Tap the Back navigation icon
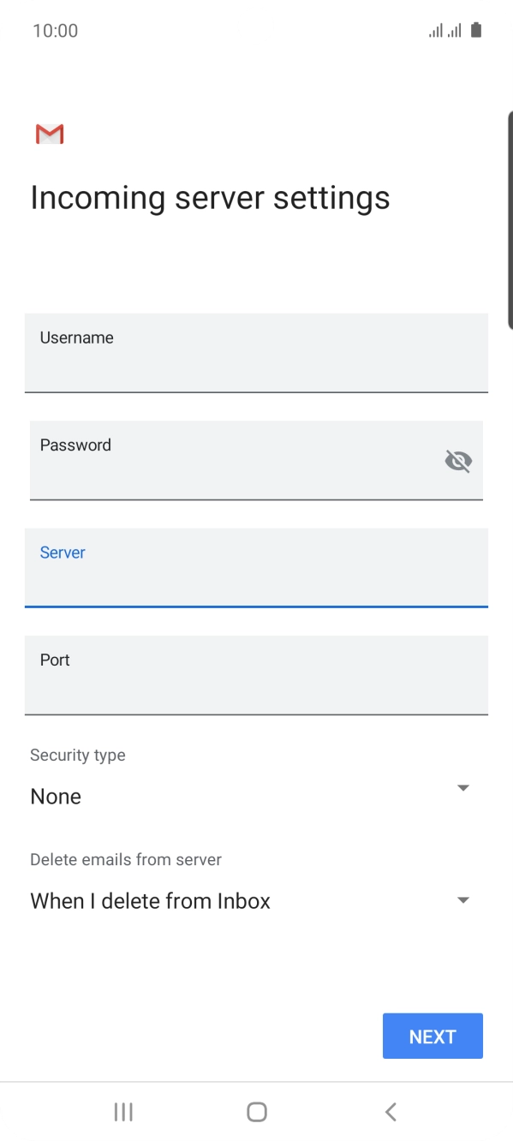 390,1111
